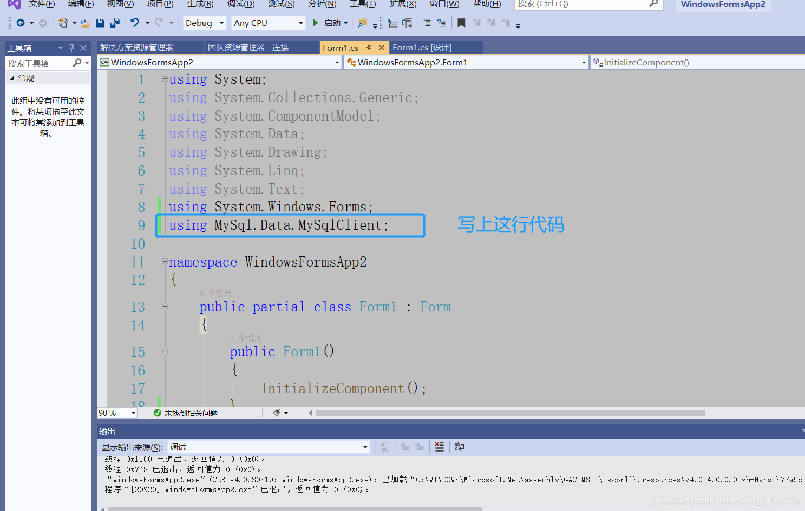Image resolution: width=805 pixels, height=511 pixels.
Task: Change the editor zoom from 90%
Action: tap(116, 413)
